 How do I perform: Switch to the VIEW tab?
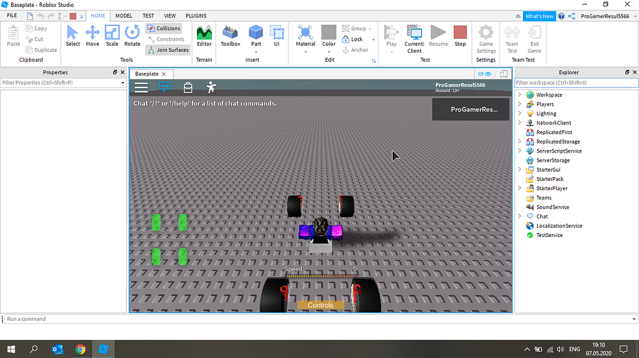coord(170,16)
